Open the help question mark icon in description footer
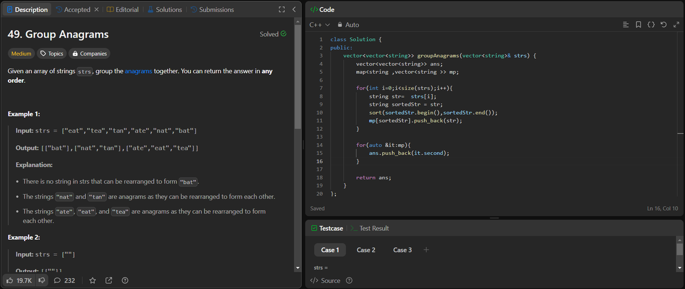Viewport: 685px width, 289px height. click(x=124, y=280)
